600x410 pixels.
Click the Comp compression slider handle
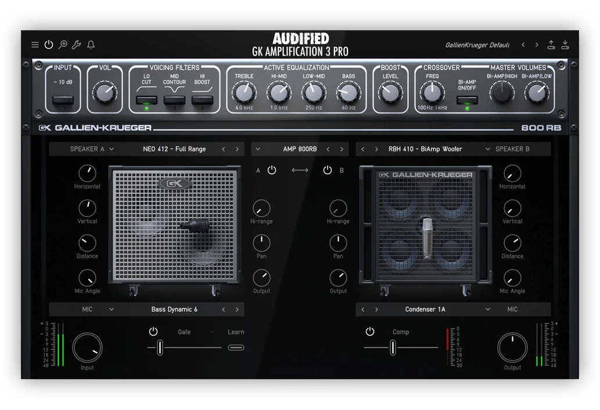pyautogui.click(x=392, y=347)
